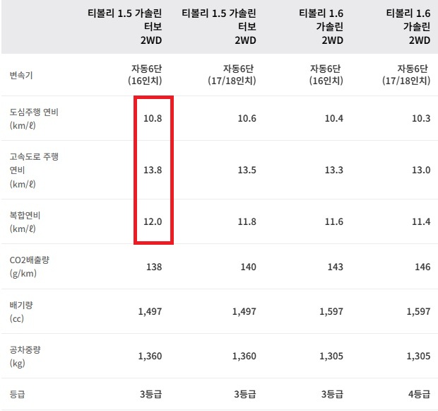Click 3등급 grade in the 12.0 combined column
This screenshot has height=411, width=438.
tap(151, 394)
